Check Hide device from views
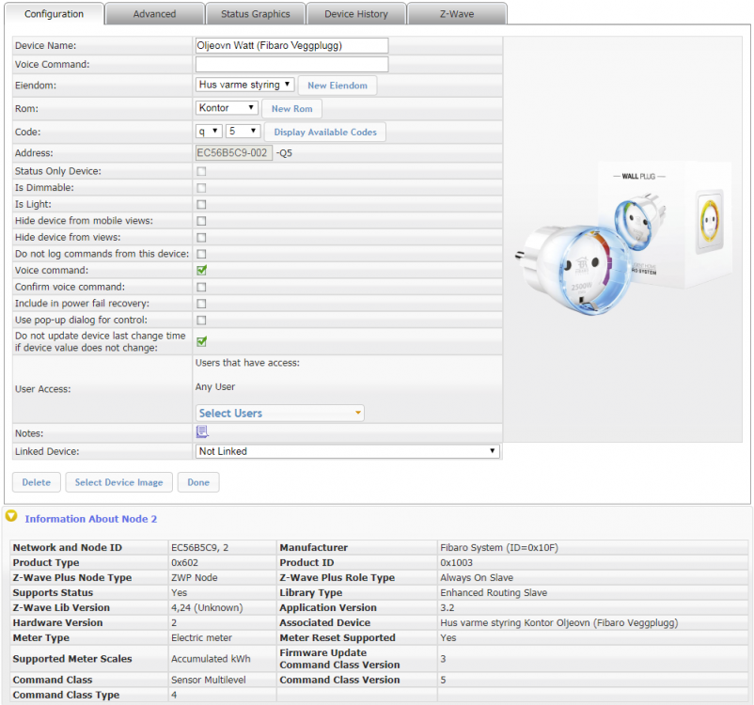This screenshot has width=754, height=705. pyautogui.click(x=201, y=237)
